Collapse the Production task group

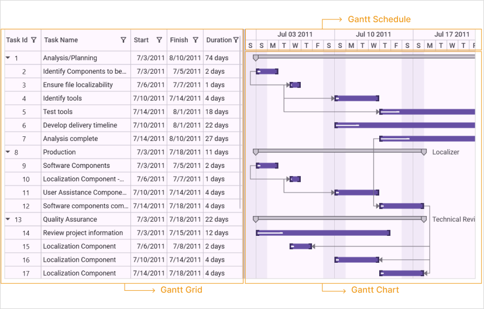[8, 152]
